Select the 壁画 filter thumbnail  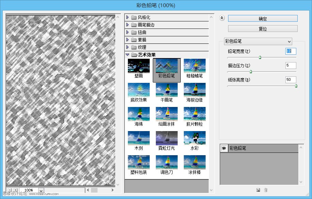(x=138, y=66)
